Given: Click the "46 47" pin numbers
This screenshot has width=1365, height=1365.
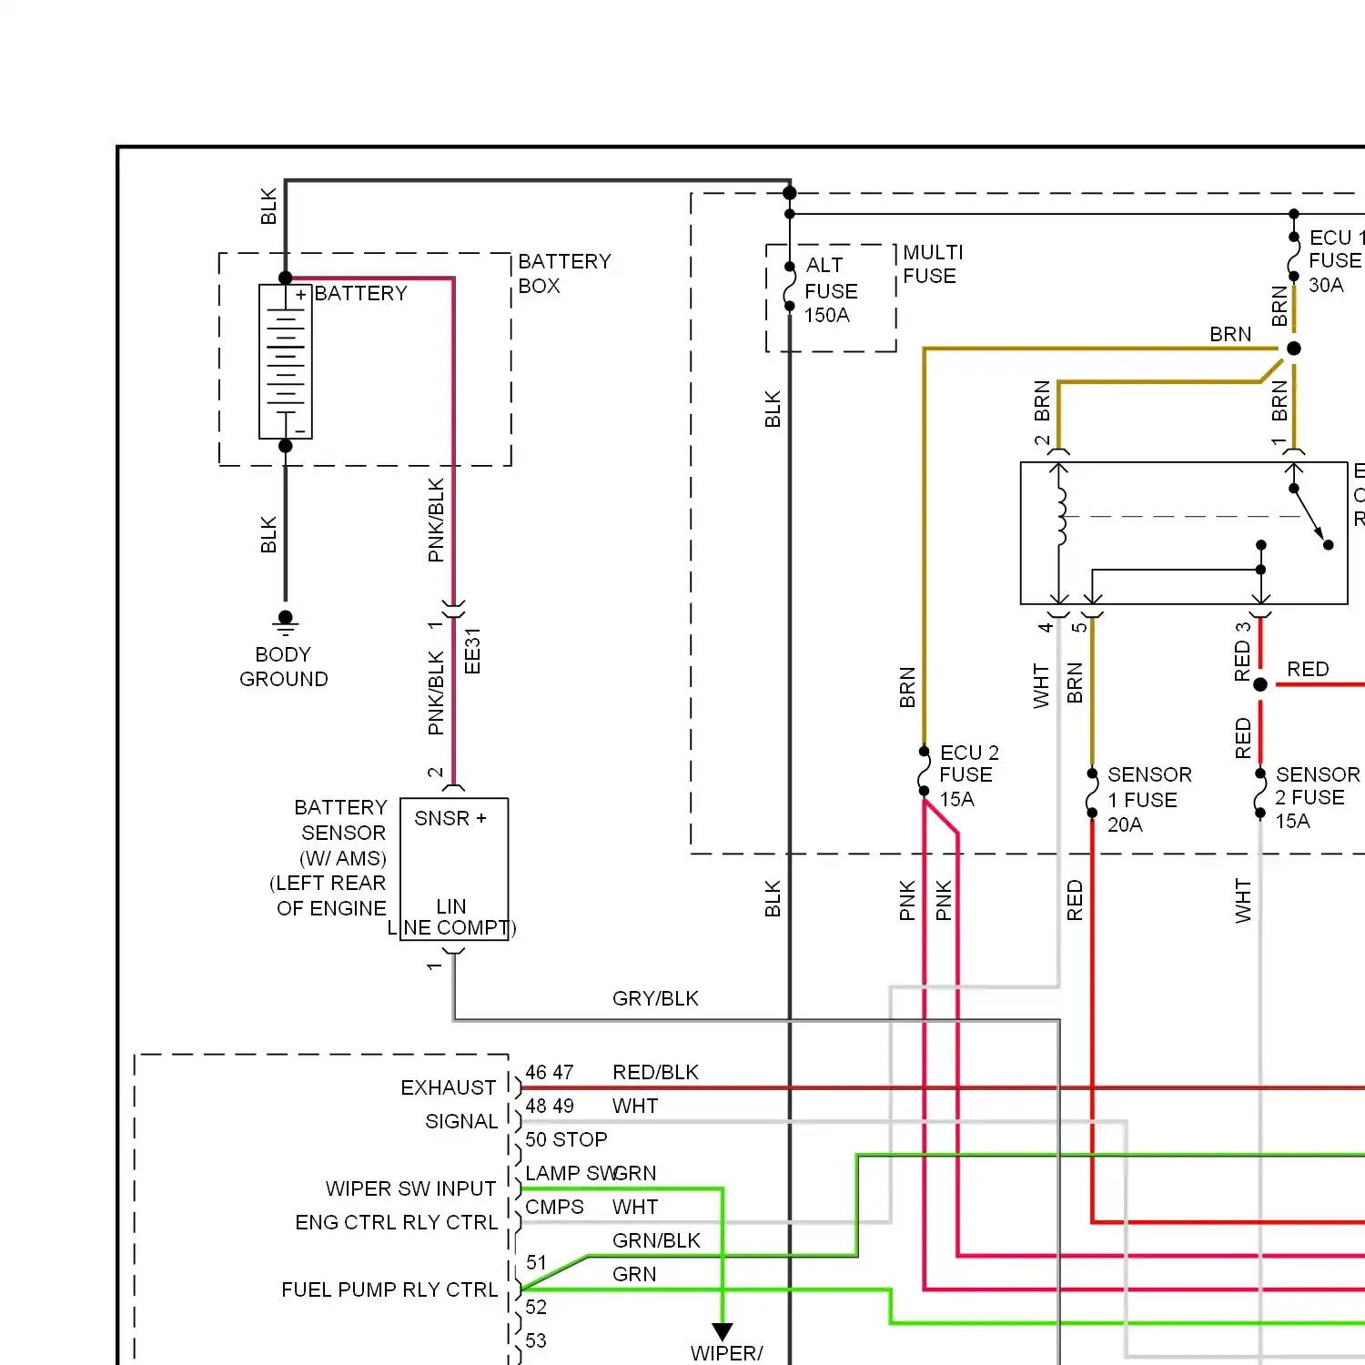Looking at the screenshot, I should point(550,1072).
